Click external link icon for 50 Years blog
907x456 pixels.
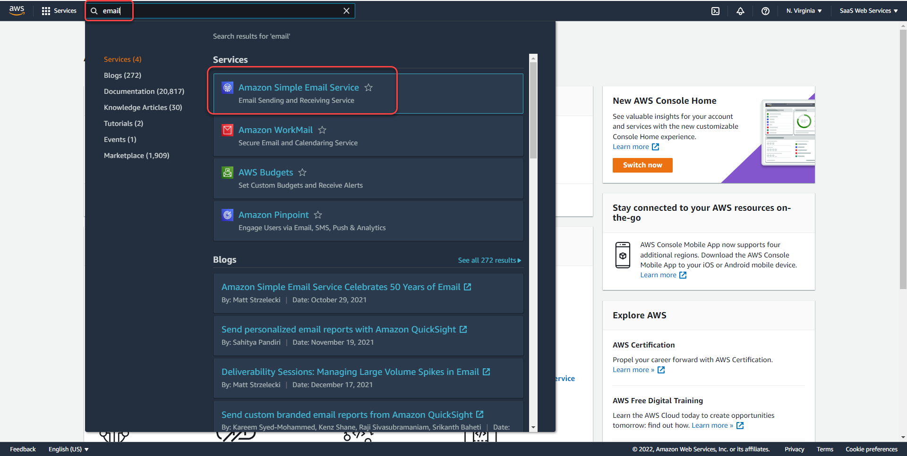(467, 287)
